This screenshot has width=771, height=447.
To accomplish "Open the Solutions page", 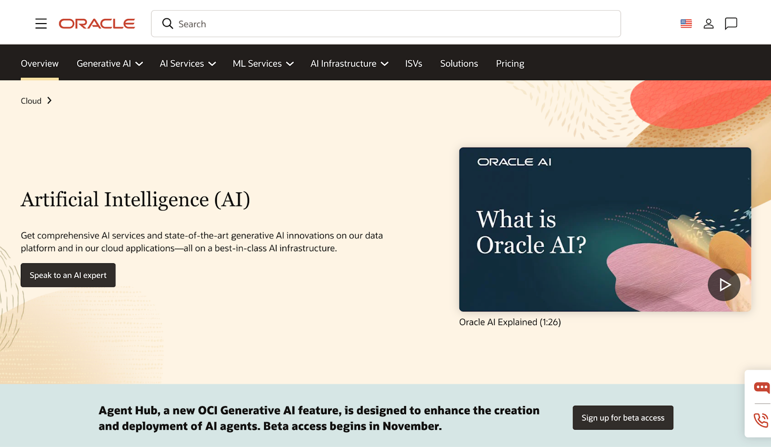I will (459, 63).
